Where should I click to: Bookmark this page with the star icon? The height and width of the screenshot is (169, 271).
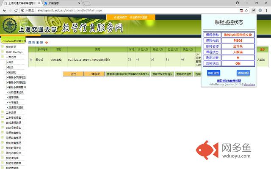[246, 11]
